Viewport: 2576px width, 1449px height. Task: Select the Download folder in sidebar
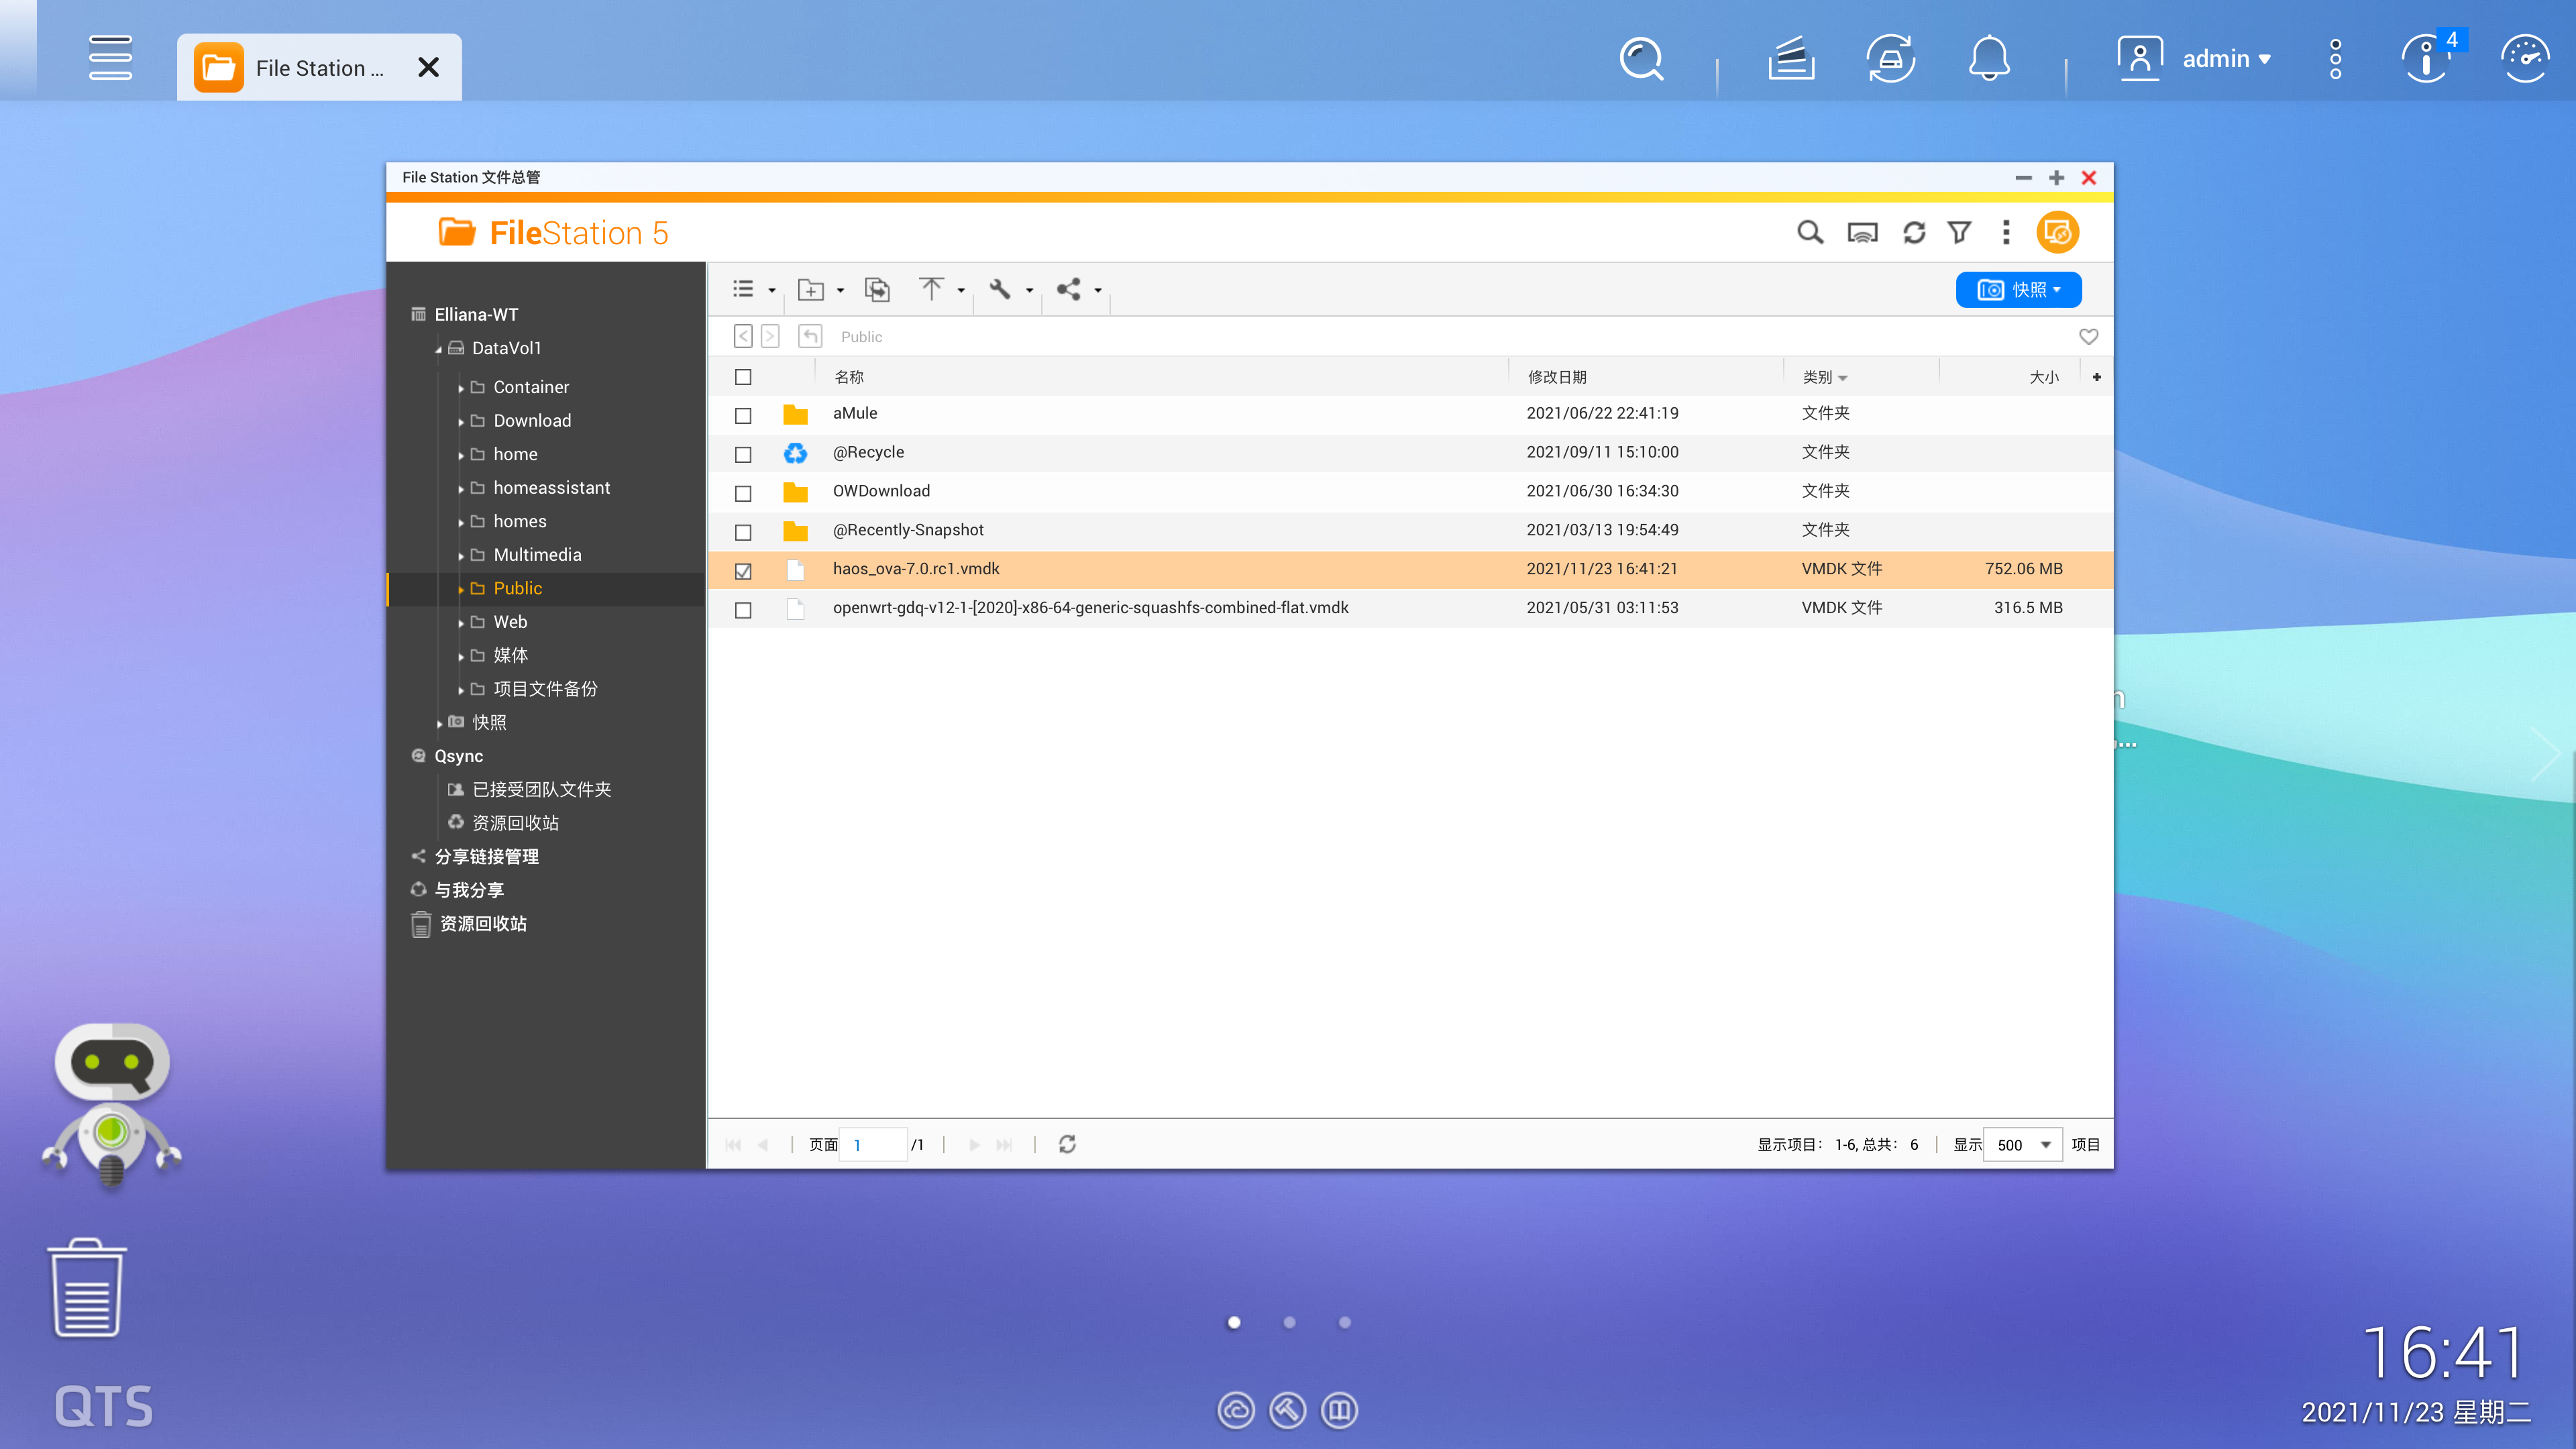(532, 421)
